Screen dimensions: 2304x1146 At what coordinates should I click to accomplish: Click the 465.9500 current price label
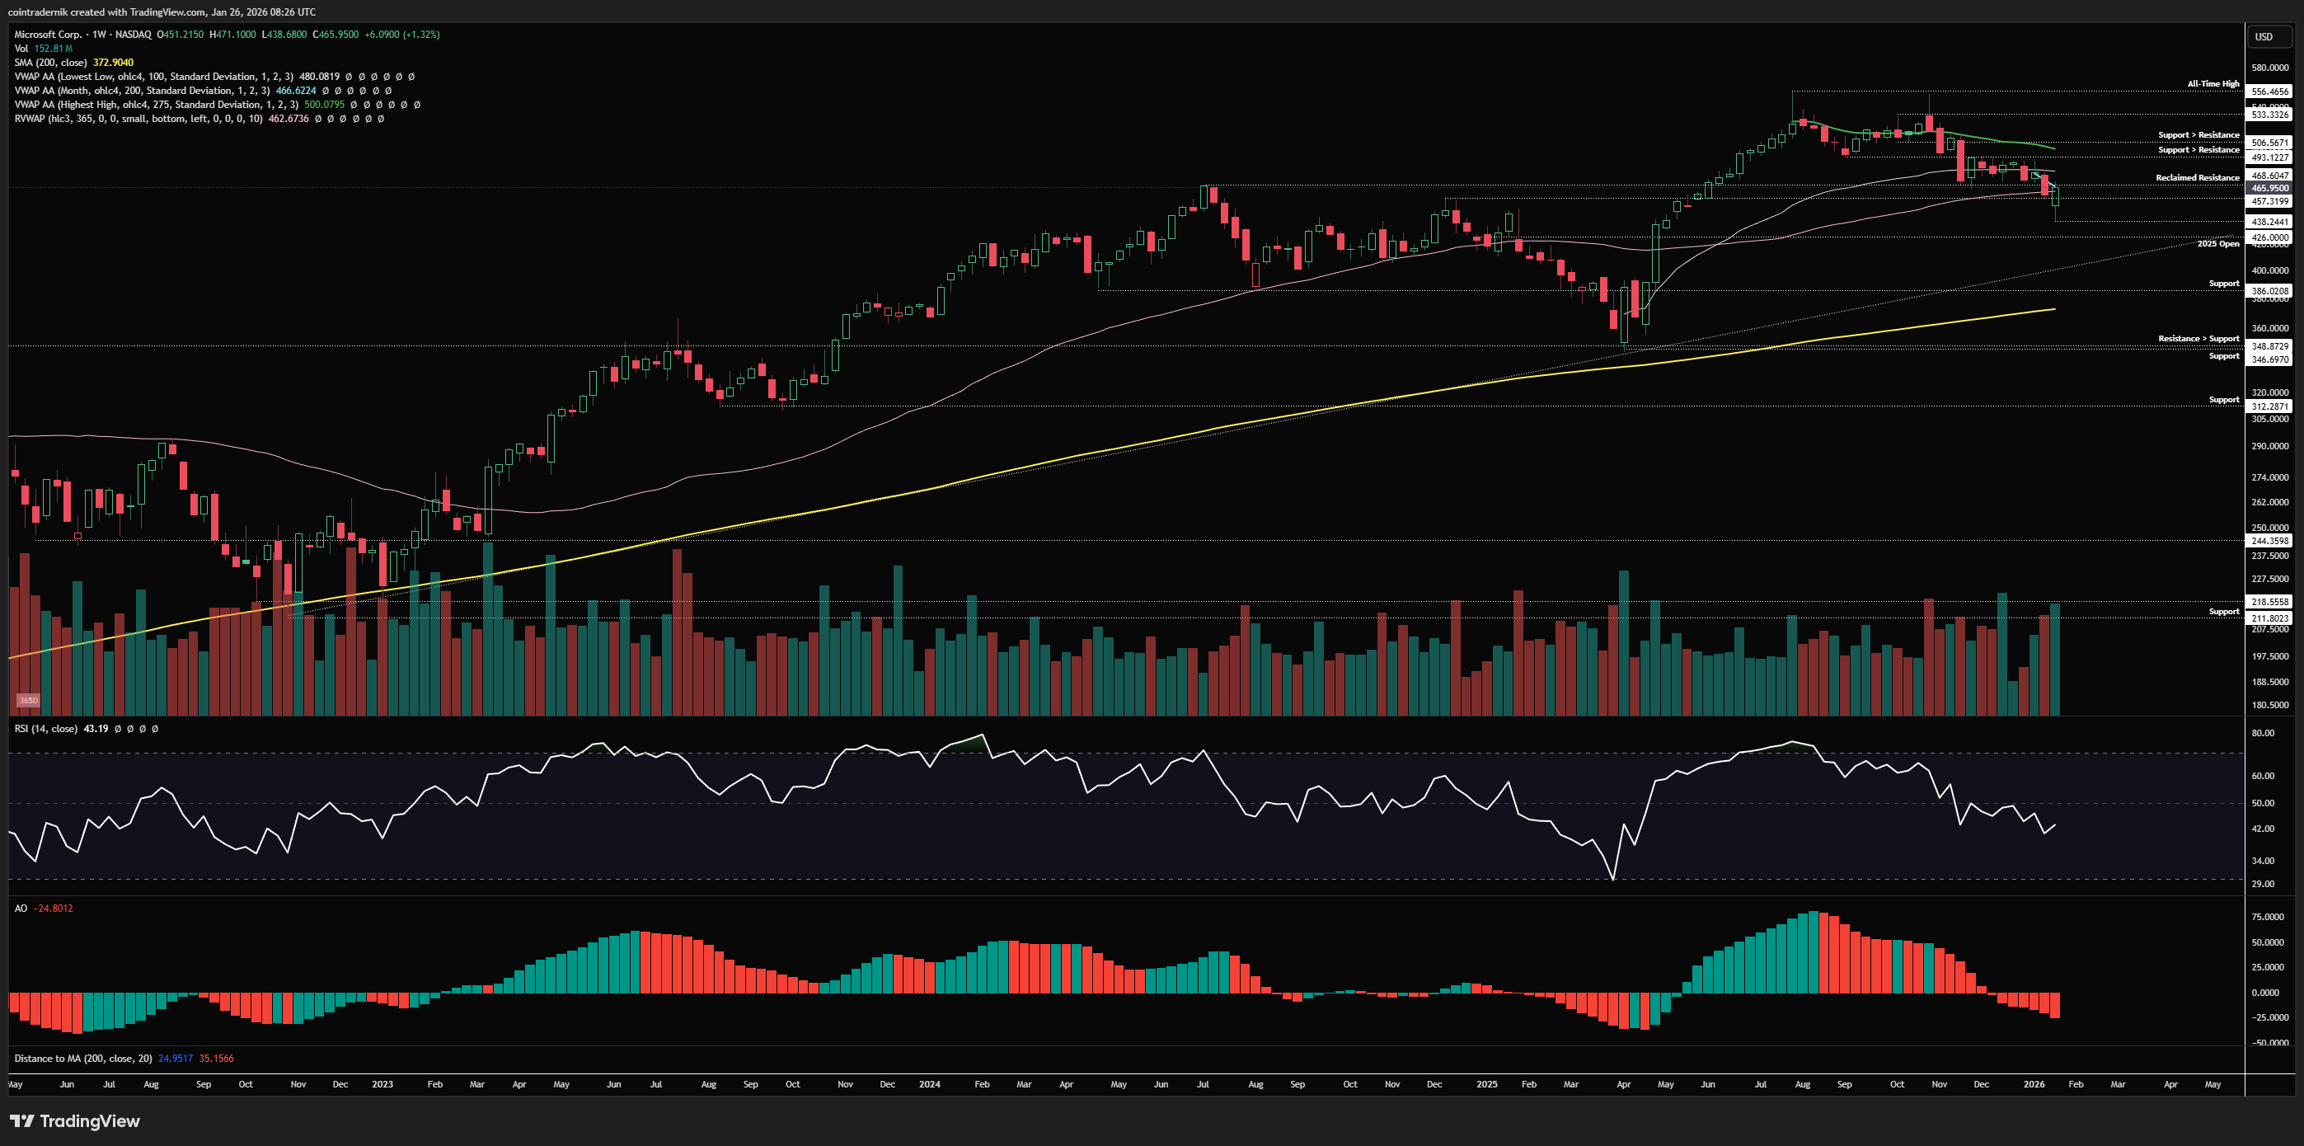(2269, 188)
